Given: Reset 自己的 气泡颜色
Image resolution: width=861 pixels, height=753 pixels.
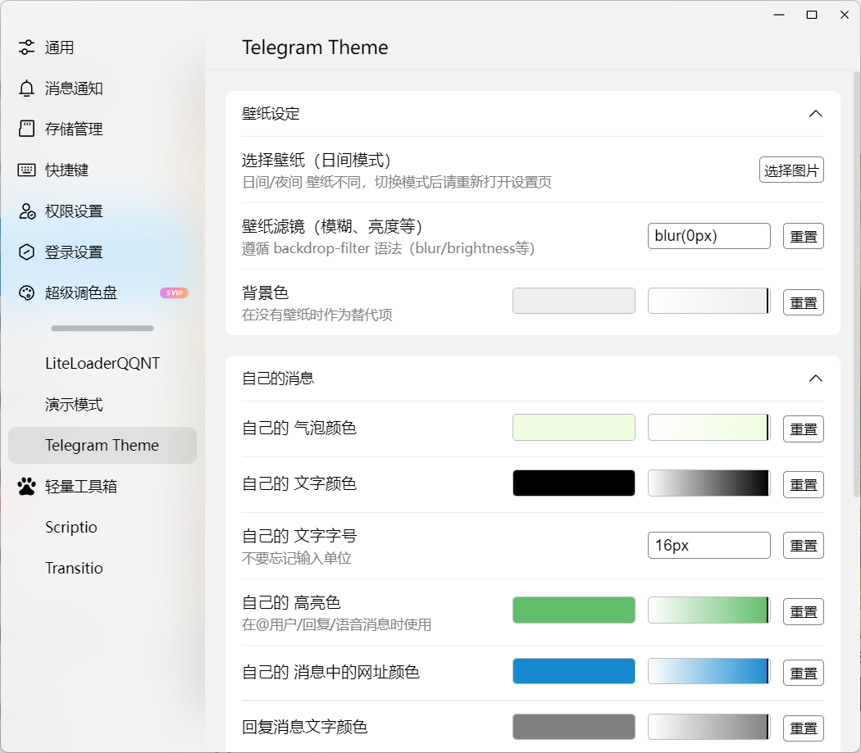Looking at the screenshot, I should pos(804,429).
